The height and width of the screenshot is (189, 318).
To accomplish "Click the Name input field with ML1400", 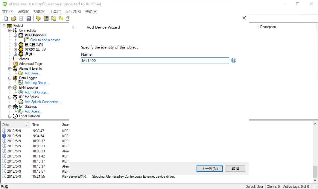I will [x=155, y=60].
